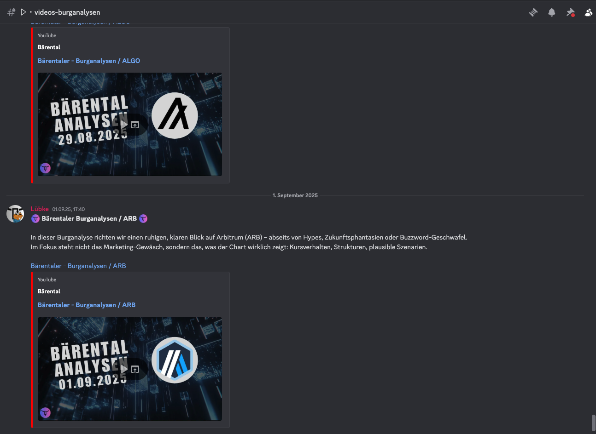Click the bull emoji after ARB title
Screen dimensions: 596x434
pos(143,219)
